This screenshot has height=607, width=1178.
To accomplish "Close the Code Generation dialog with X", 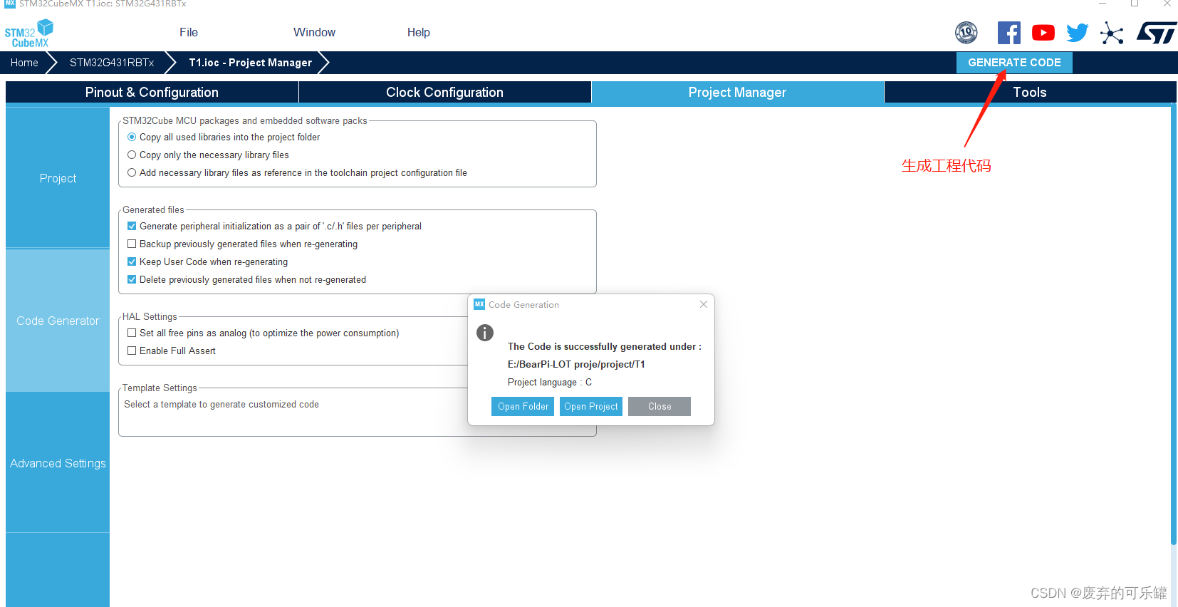I will point(704,304).
